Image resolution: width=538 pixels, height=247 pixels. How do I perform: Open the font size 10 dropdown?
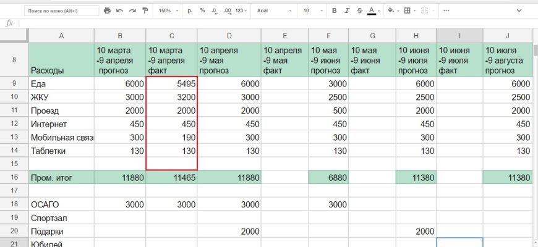click(312, 11)
